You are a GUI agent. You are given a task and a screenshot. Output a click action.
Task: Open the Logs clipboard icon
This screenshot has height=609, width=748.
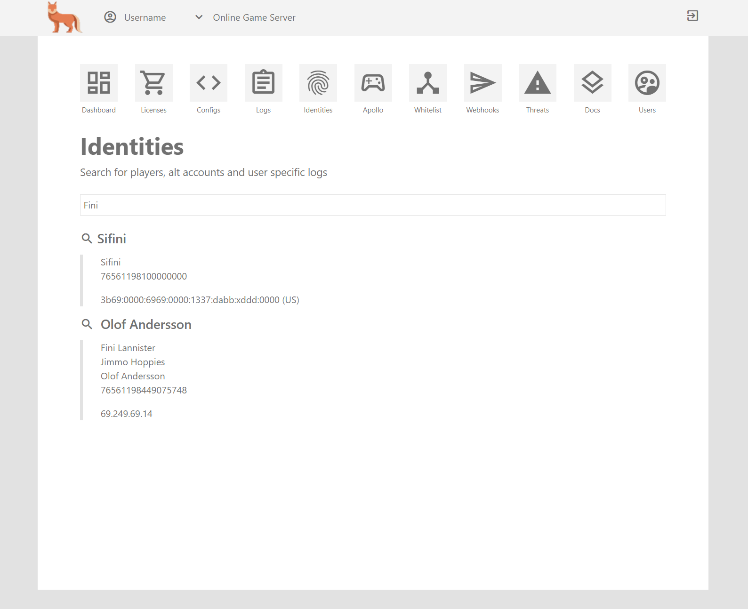[263, 83]
